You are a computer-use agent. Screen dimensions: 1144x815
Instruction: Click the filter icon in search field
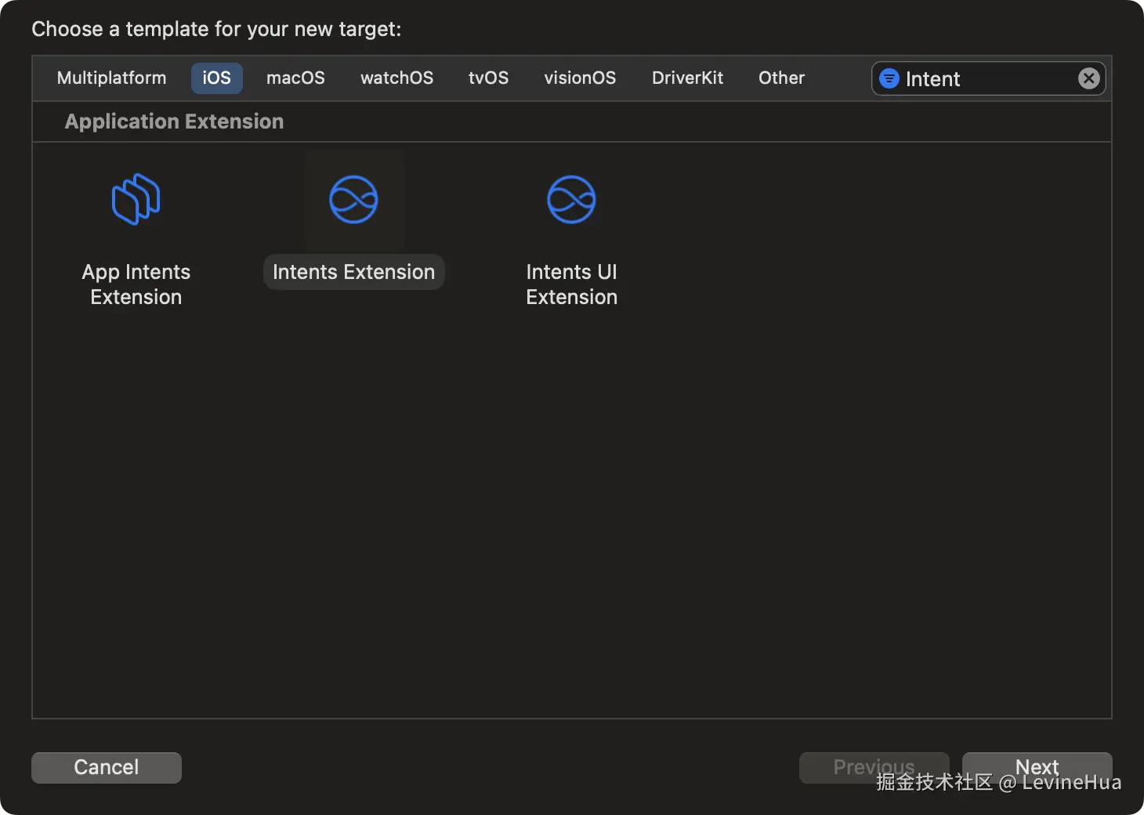889,78
